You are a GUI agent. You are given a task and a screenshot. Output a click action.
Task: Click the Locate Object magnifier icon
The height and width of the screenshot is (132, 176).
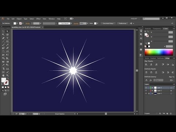tap(157, 114)
